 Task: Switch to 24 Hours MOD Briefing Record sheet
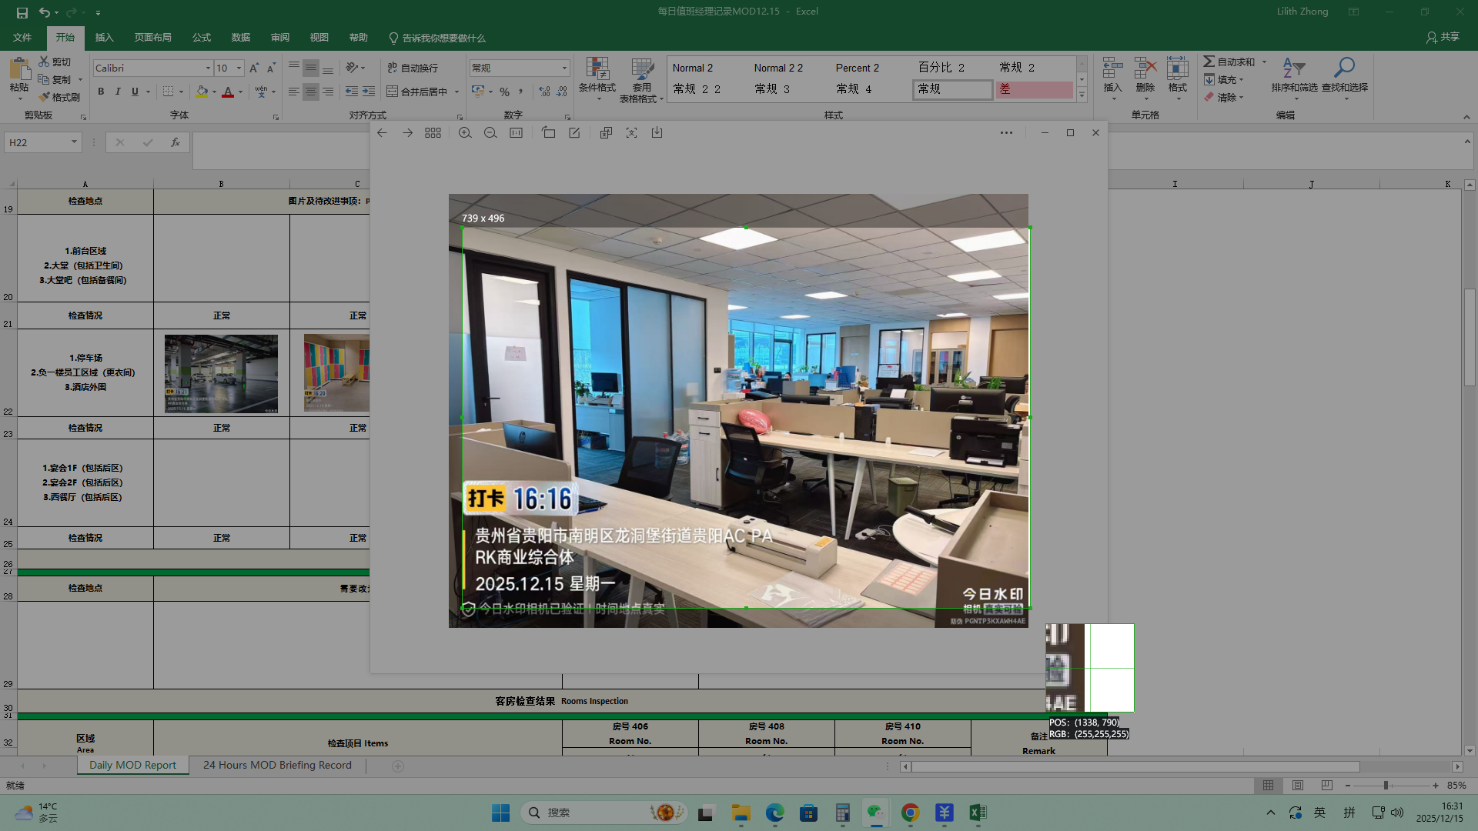click(277, 765)
